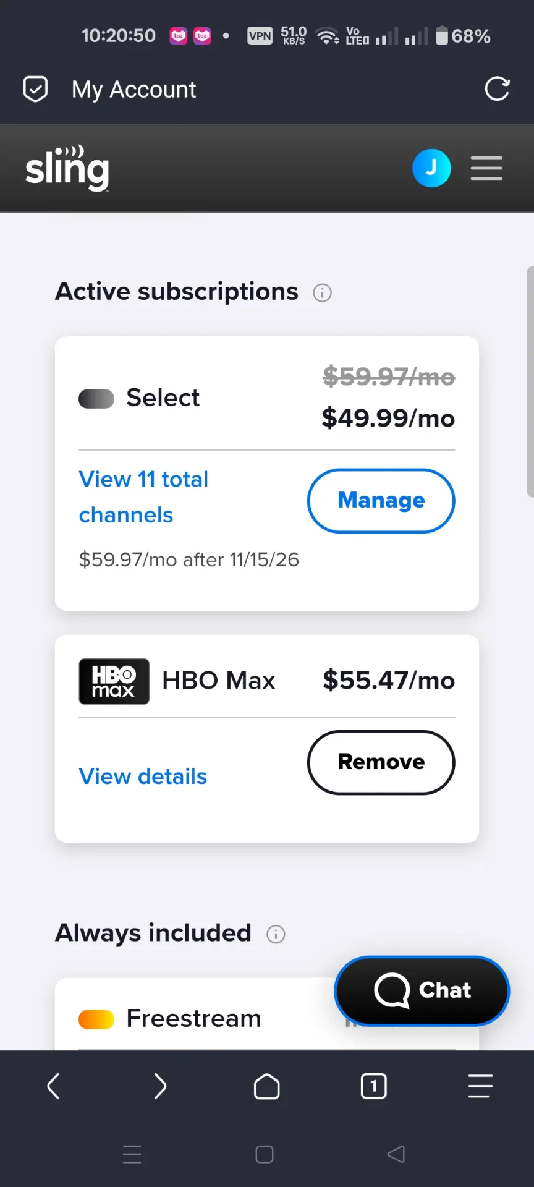Screen dimensions: 534x1187
Task: Start a Chat session
Action: (422, 991)
